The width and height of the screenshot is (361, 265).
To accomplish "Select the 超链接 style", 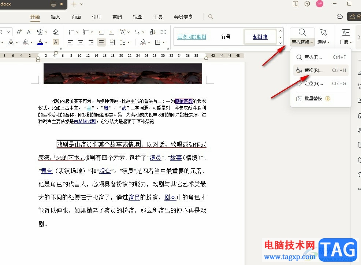I will [260, 37].
